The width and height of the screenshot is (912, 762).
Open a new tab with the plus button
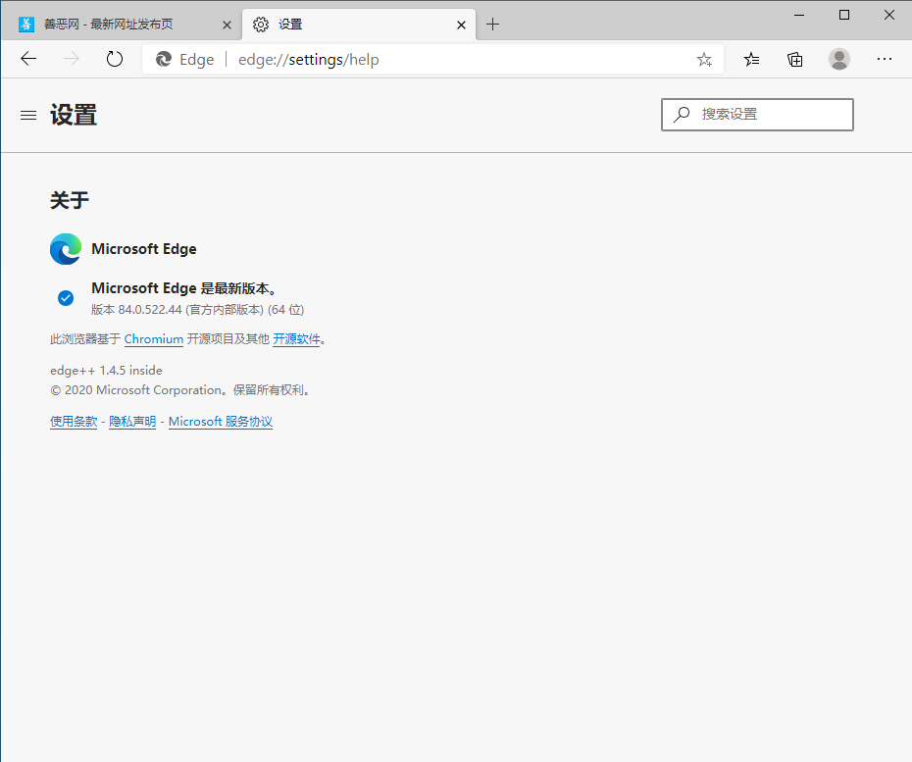click(x=492, y=24)
